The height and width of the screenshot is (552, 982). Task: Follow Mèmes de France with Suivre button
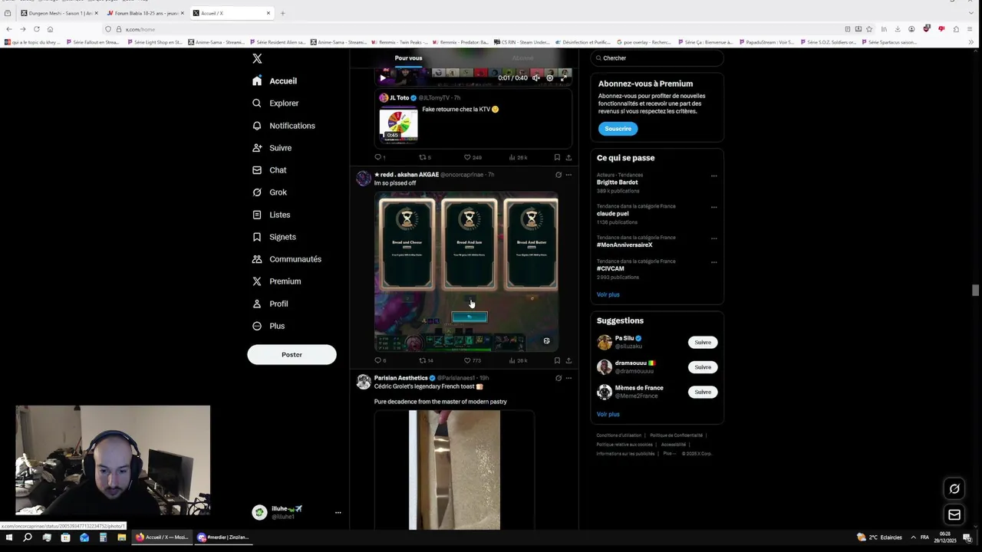(703, 392)
